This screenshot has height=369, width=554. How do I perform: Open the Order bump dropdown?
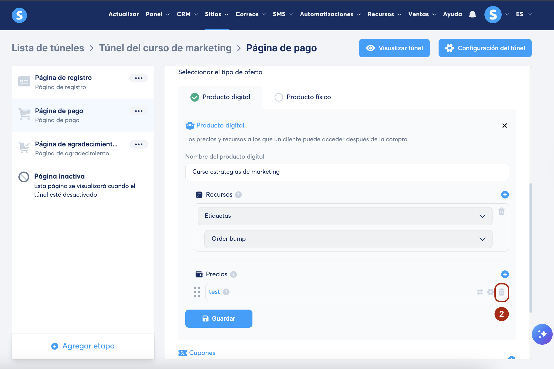348,239
